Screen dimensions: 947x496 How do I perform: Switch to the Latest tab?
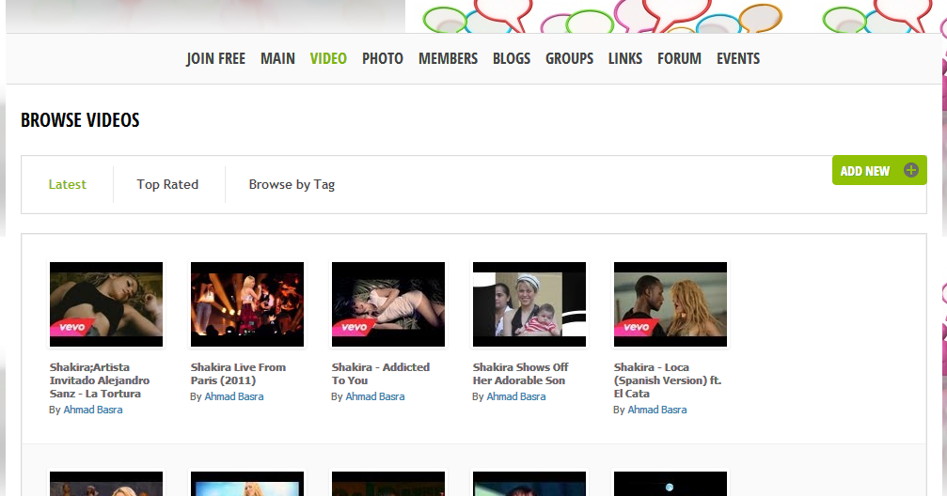(67, 185)
